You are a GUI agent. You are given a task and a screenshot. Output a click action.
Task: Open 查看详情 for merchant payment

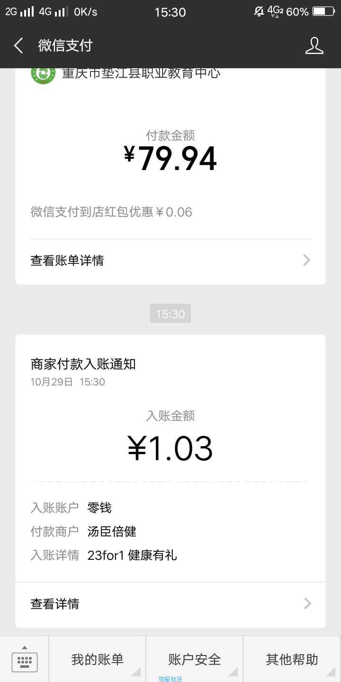click(x=170, y=604)
